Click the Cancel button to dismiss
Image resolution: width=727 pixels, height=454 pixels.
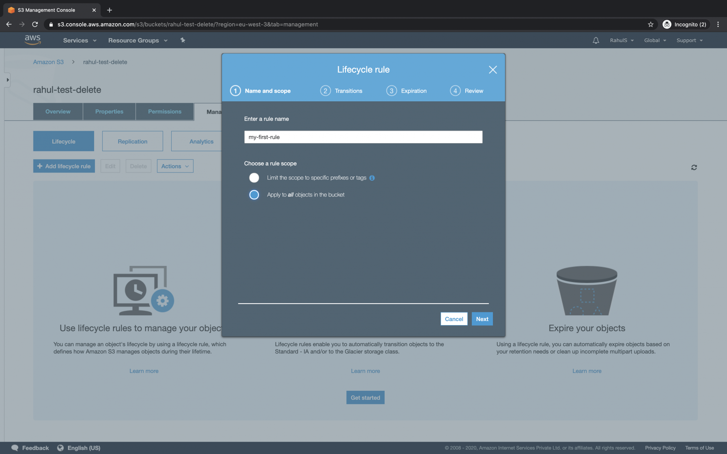point(454,319)
